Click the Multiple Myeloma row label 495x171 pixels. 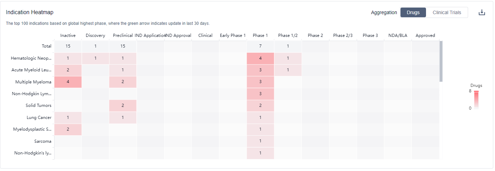(x=33, y=82)
